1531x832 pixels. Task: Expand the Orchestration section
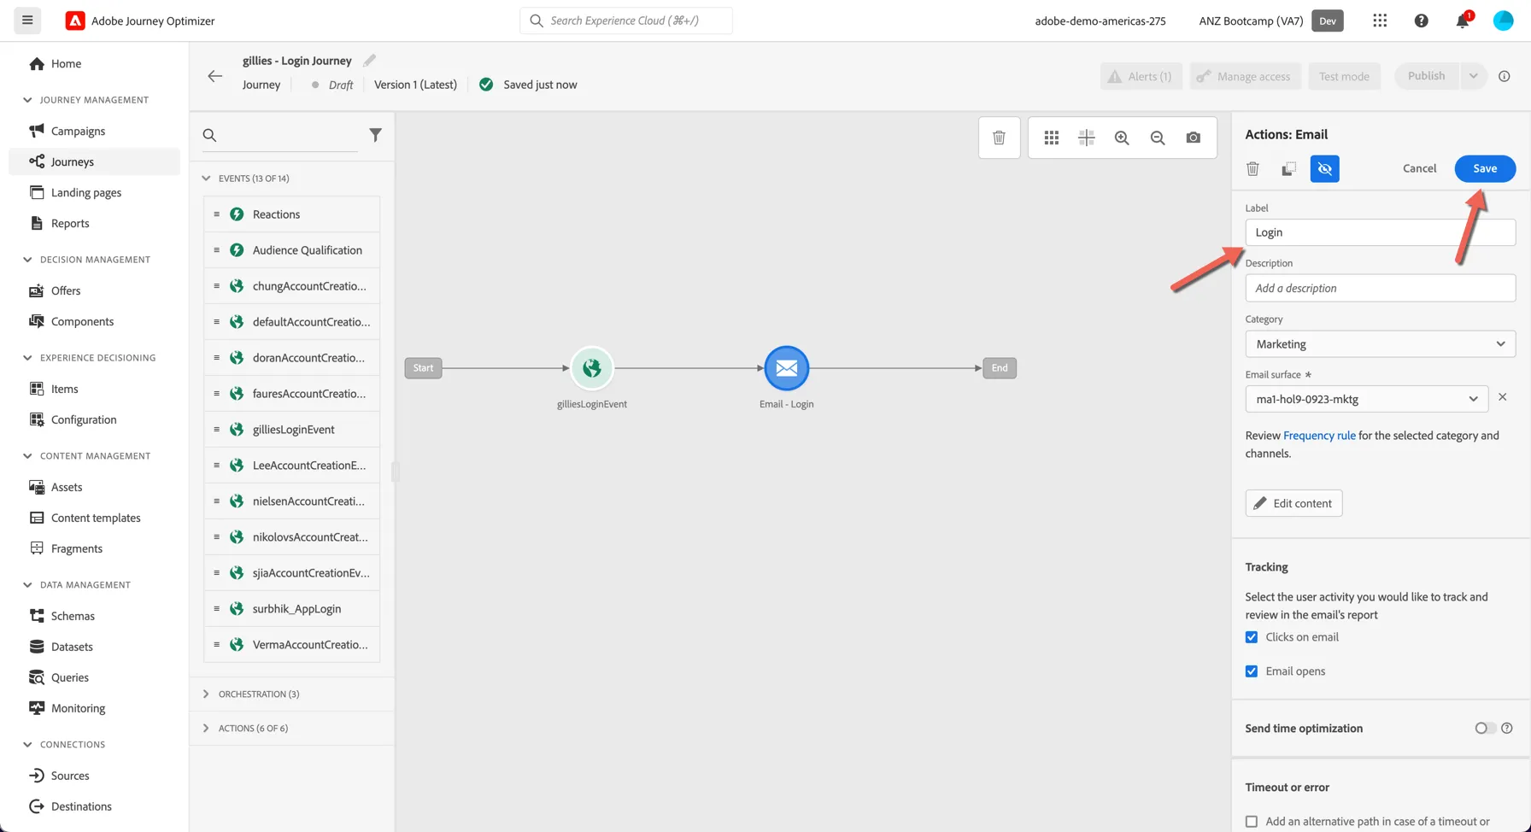tap(206, 694)
